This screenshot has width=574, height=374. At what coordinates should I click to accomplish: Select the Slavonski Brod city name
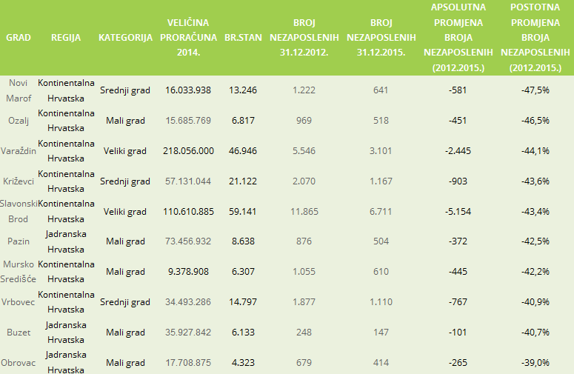[18, 211]
